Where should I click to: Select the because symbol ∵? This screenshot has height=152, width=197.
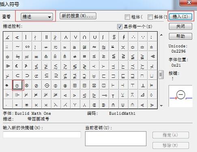(143, 37)
